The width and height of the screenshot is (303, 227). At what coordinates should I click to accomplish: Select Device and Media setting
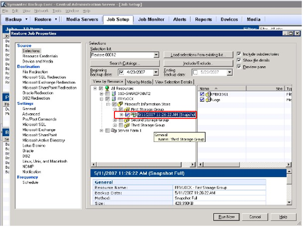click(38, 61)
